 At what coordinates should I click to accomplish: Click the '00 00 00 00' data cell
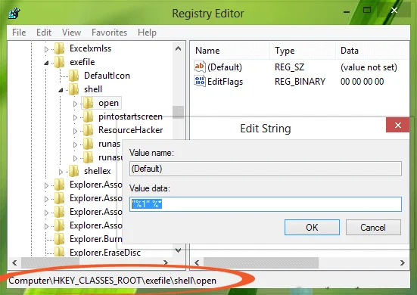362,82
